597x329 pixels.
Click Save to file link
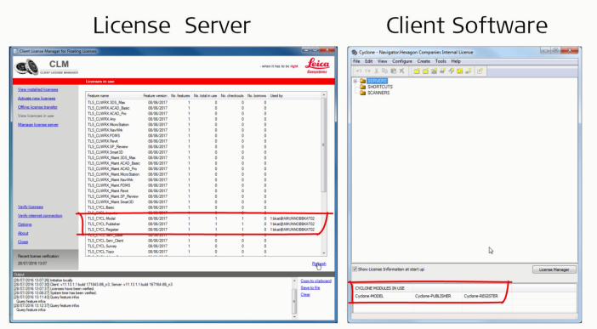tap(310, 288)
